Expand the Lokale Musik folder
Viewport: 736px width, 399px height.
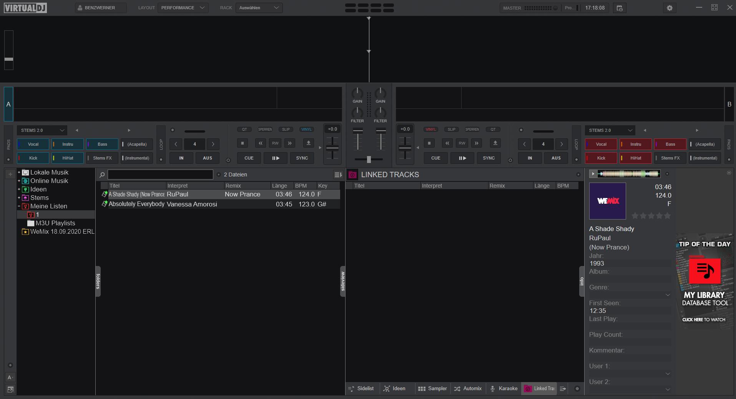coord(19,172)
